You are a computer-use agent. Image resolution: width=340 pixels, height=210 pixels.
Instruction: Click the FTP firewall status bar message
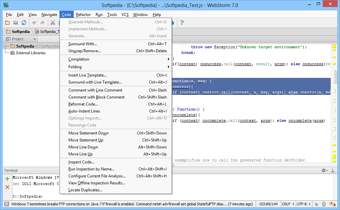(132, 204)
